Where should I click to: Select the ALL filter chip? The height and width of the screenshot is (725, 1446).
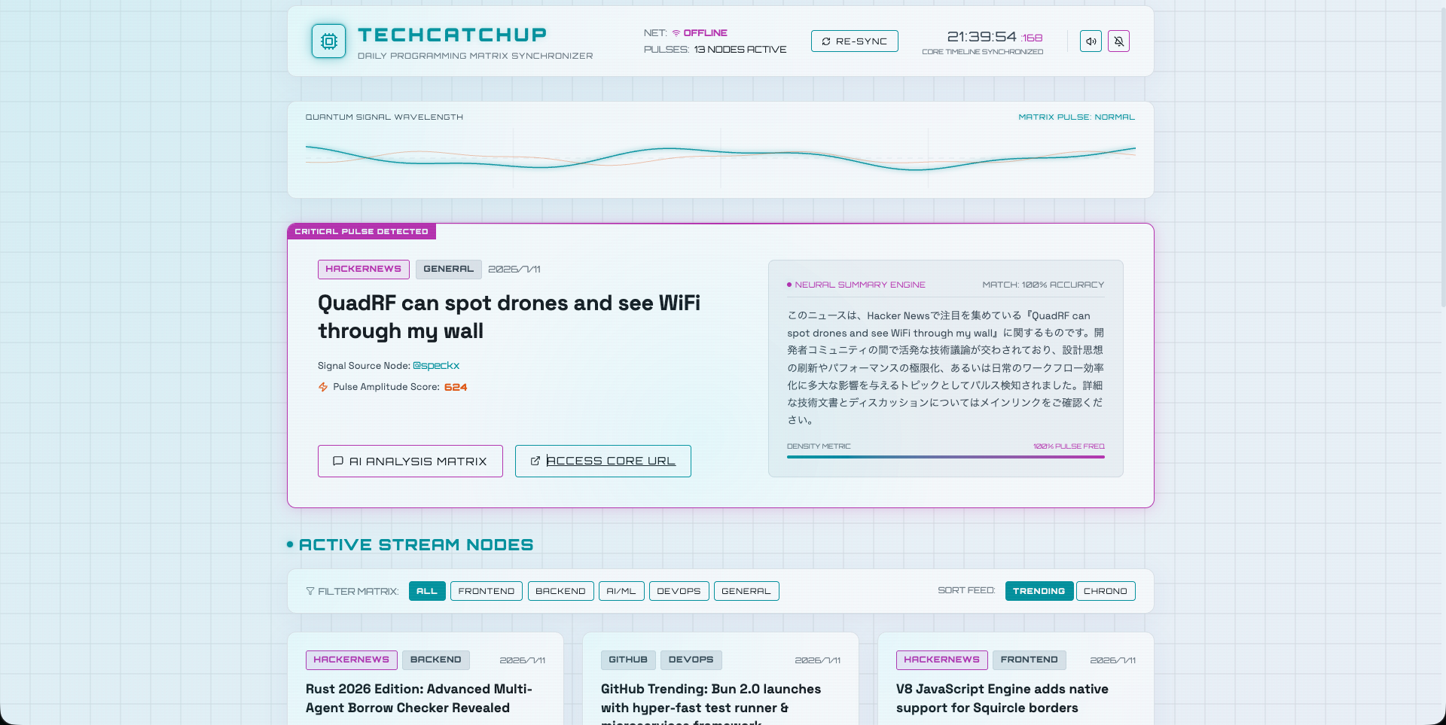[427, 591]
